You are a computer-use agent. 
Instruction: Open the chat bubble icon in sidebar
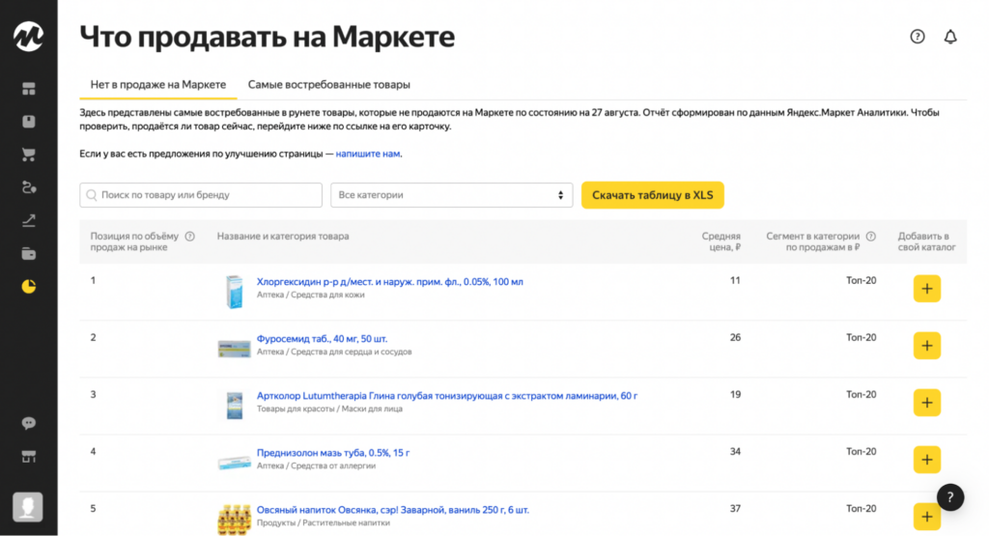point(29,423)
